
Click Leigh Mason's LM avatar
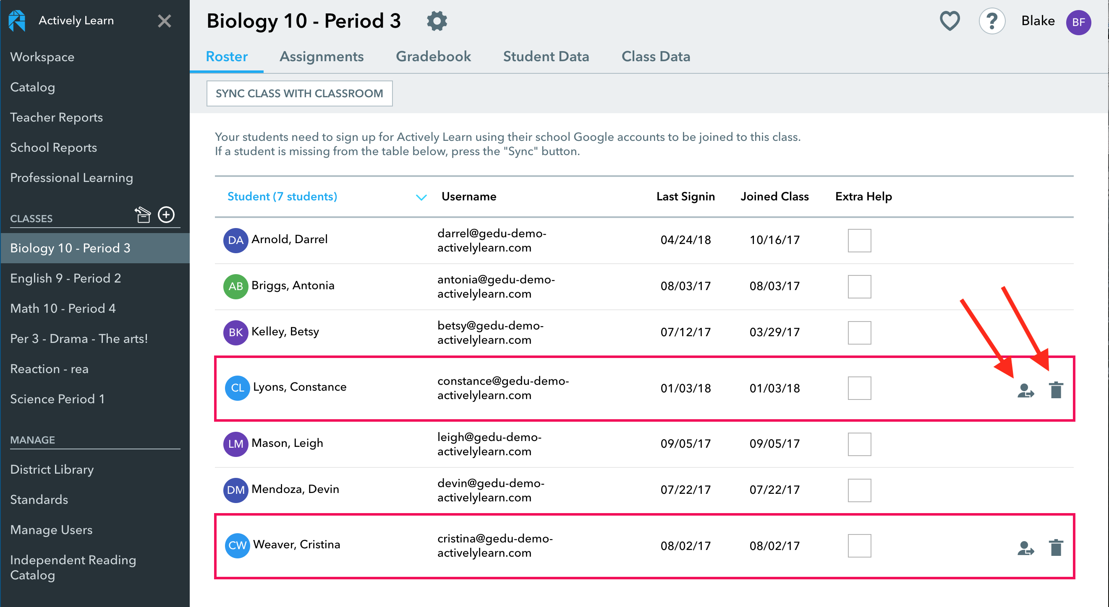pyautogui.click(x=235, y=444)
